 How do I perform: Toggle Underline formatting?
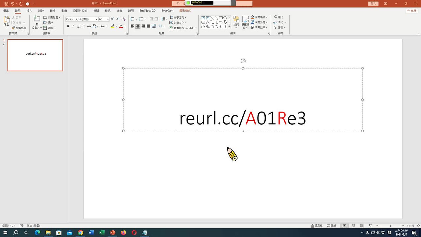click(x=78, y=26)
